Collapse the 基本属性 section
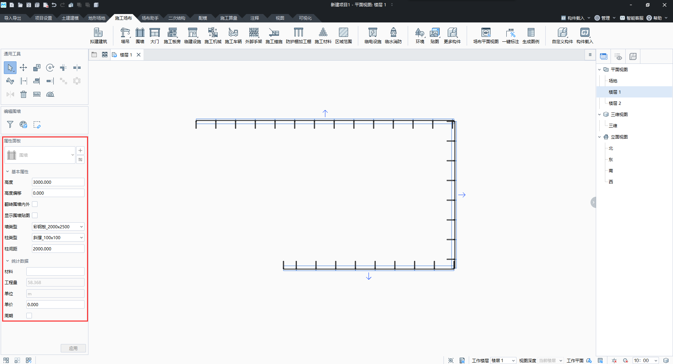The height and width of the screenshot is (364, 673). pyautogui.click(x=7, y=171)
